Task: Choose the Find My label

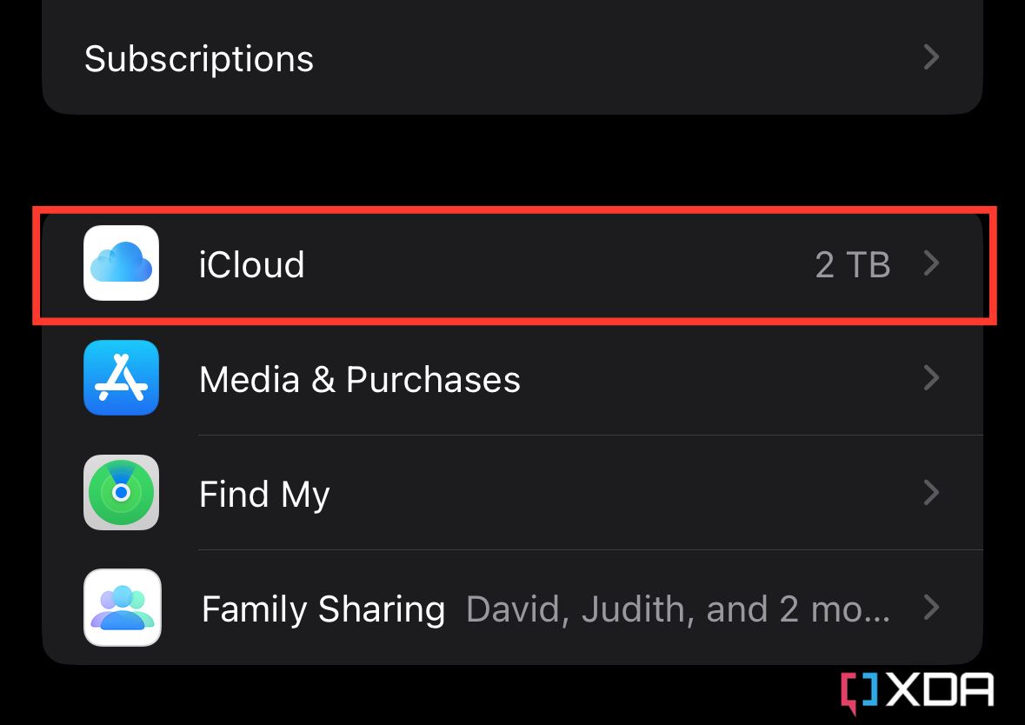Action: [x=264, y=495]
